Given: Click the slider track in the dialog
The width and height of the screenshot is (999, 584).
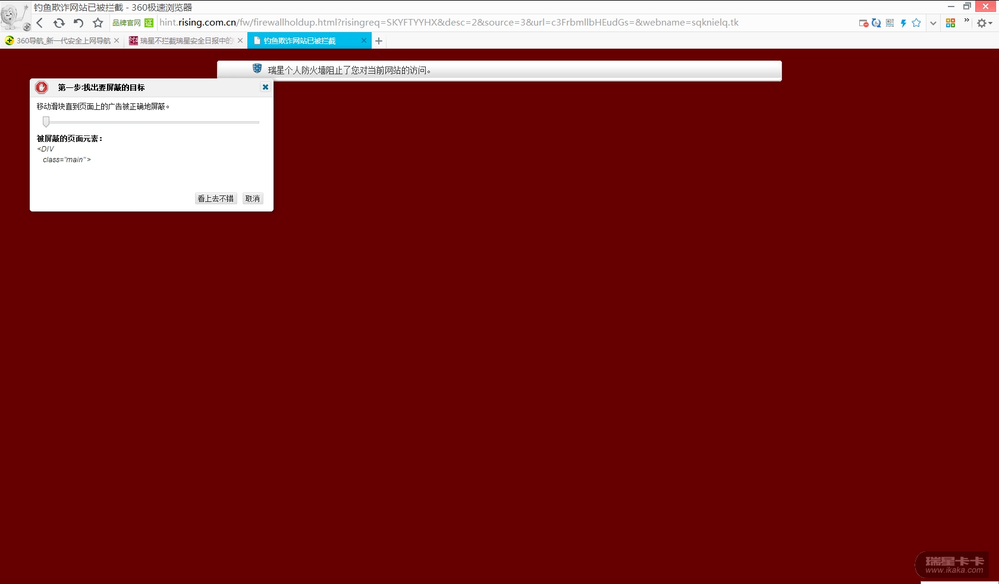Looking at the screenshot, I should [151, 122].
